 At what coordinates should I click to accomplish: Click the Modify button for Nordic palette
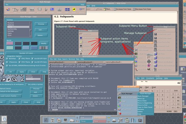tap(43, 43)
